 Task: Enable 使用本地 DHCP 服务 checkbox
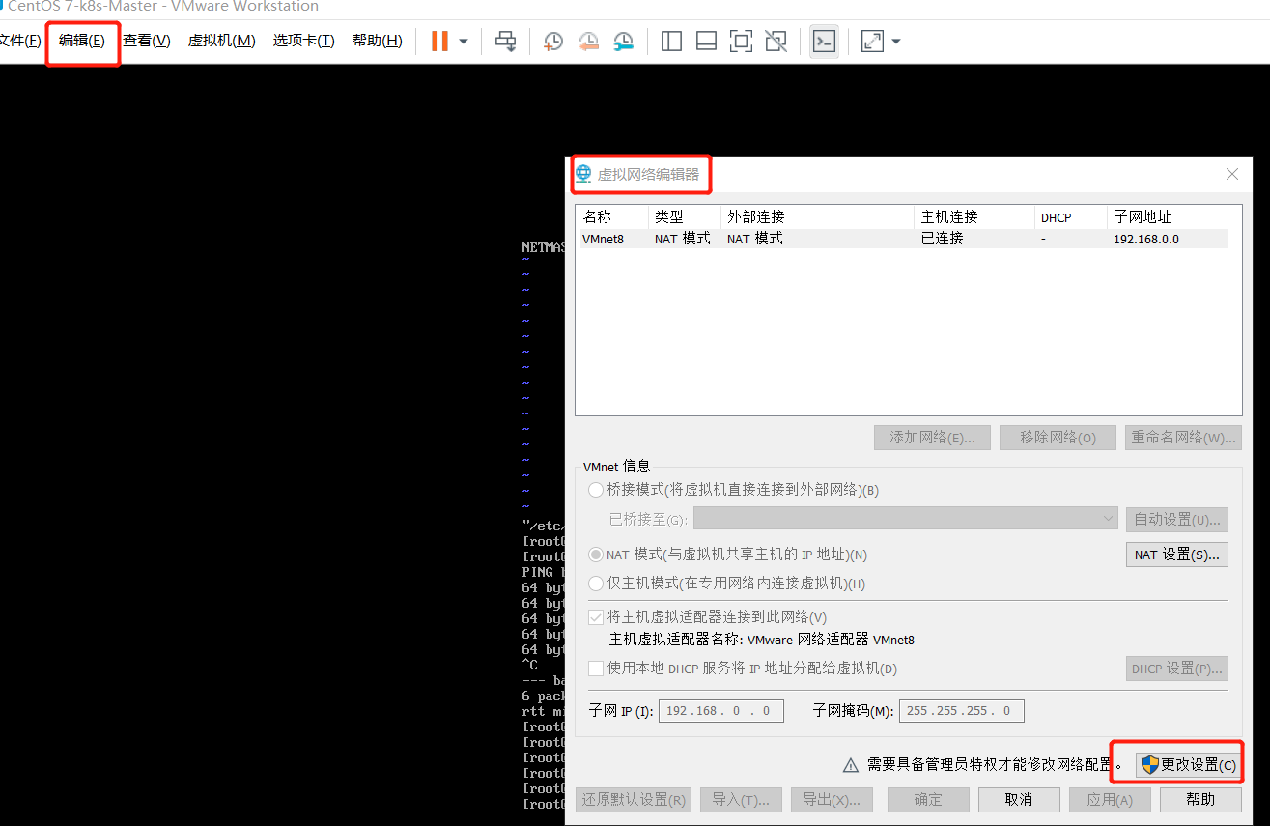pos(596,668)
